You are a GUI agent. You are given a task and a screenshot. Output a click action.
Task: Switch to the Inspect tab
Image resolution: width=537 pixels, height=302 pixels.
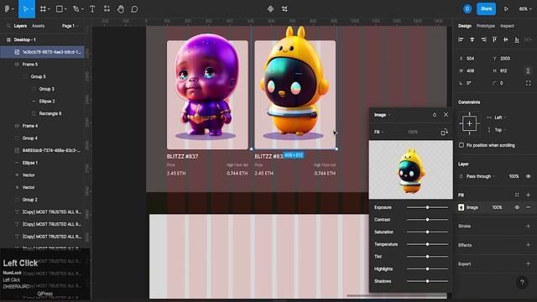pos(507,26)
